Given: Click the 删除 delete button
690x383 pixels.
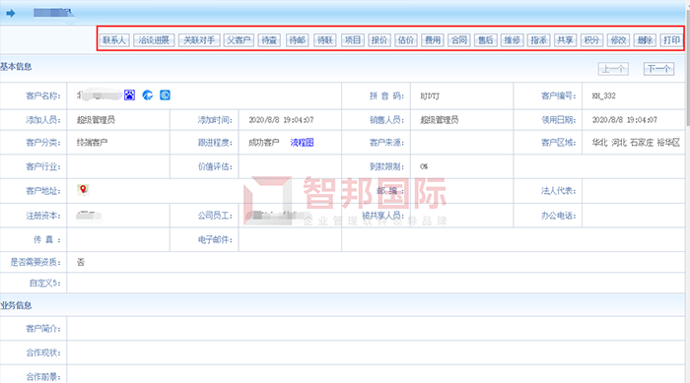Looking at the screenshot, I should [x=645, y=40].
